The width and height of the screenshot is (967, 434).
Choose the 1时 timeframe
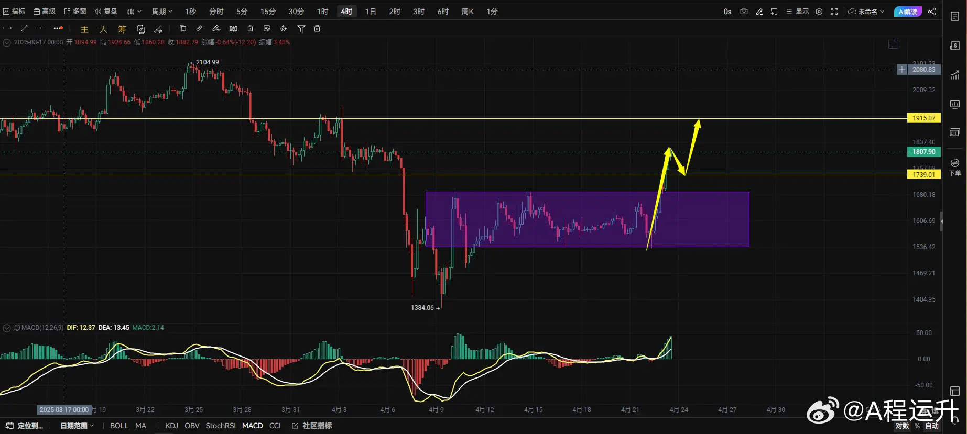(x=322, y=12)
